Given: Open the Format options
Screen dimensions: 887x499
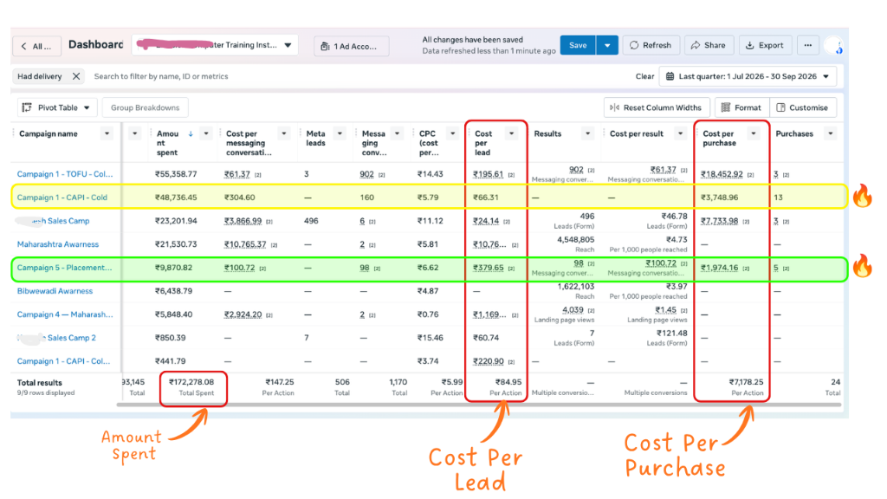Looking at the screenshot, I should pos(741,107).
